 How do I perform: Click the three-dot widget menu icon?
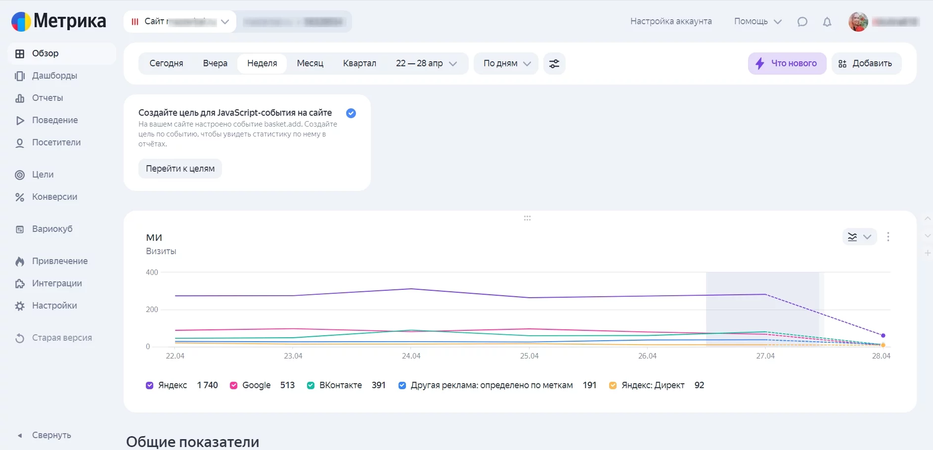pyautogui.click(x=888, y=237)
